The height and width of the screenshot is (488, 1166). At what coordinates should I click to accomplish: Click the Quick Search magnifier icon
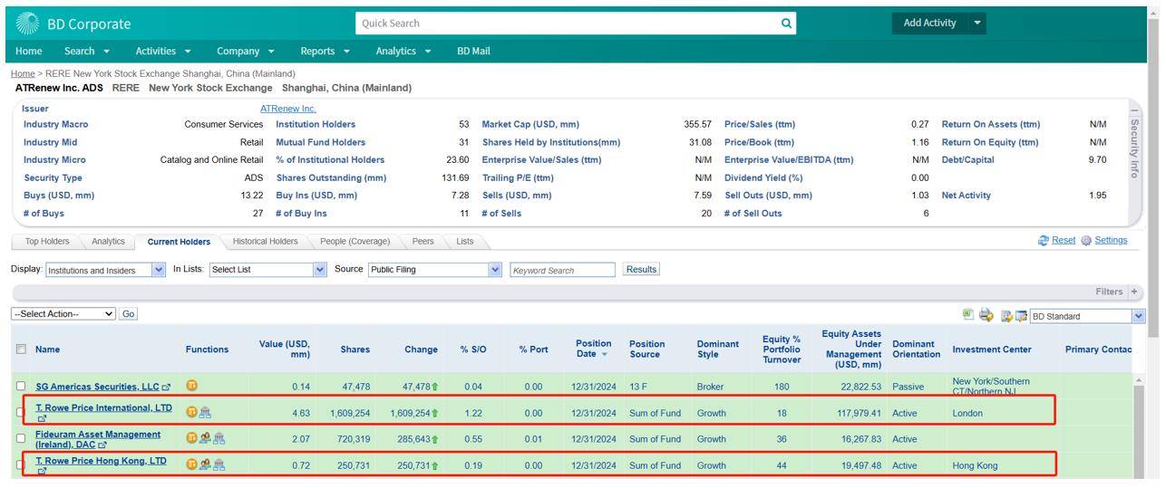[x=787, y=24]
